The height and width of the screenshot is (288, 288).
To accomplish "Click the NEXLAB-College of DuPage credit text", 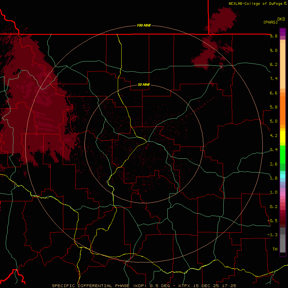I will click(x=256, y=4).
